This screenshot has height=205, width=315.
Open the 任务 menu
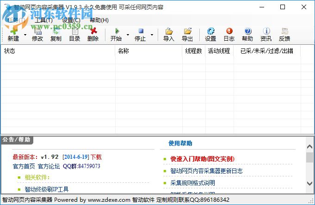pyautogui.click(x=16, y=20)
